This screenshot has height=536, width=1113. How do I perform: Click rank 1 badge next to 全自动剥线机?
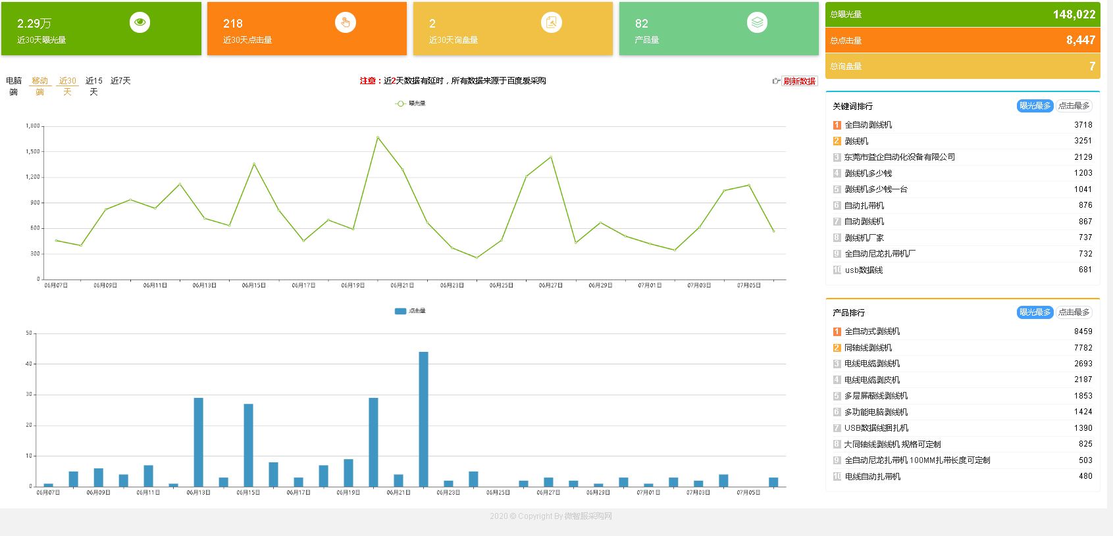(x=837, y=125)
